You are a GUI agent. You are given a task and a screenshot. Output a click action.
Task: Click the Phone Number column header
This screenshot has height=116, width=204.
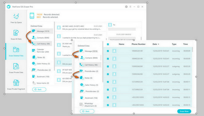pyautogui.click(x=138, y=44)
